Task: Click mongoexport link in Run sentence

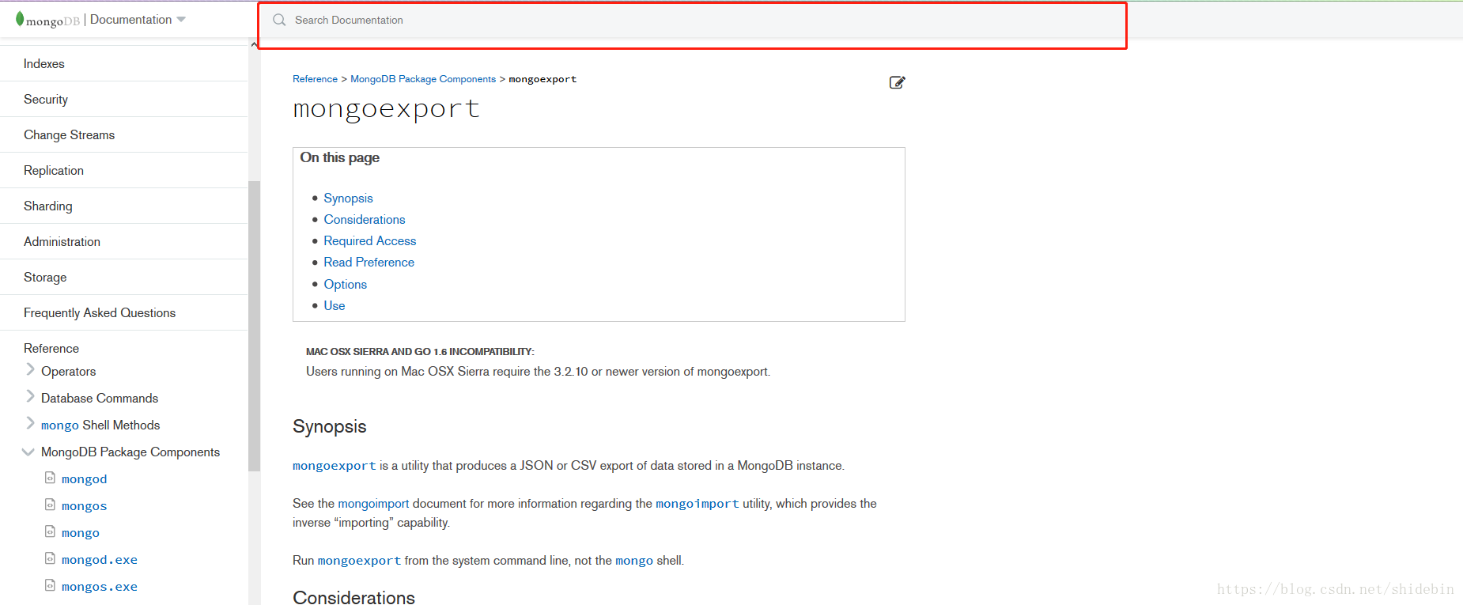Action: [359, 561]
